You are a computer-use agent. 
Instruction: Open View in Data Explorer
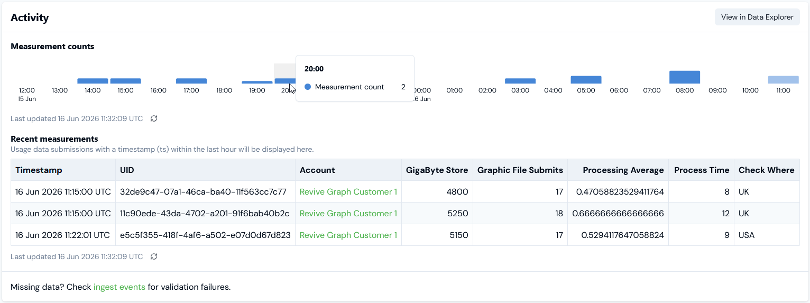coord(757,17)
